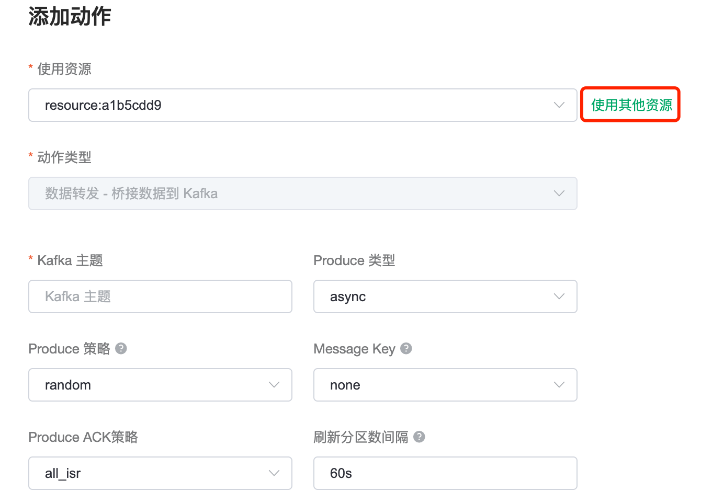The image size is (701, 503).
Task: Click the chevron arrow in the Produce 策略 selector
Action: click(x=274, y=385)
